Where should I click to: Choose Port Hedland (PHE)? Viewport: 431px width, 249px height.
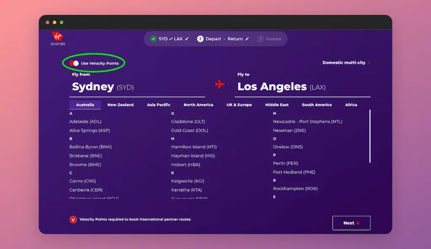294,172
